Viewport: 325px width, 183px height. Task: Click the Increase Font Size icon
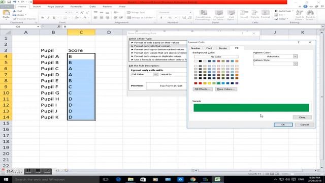pyautogui.click(x=82, y=13)
